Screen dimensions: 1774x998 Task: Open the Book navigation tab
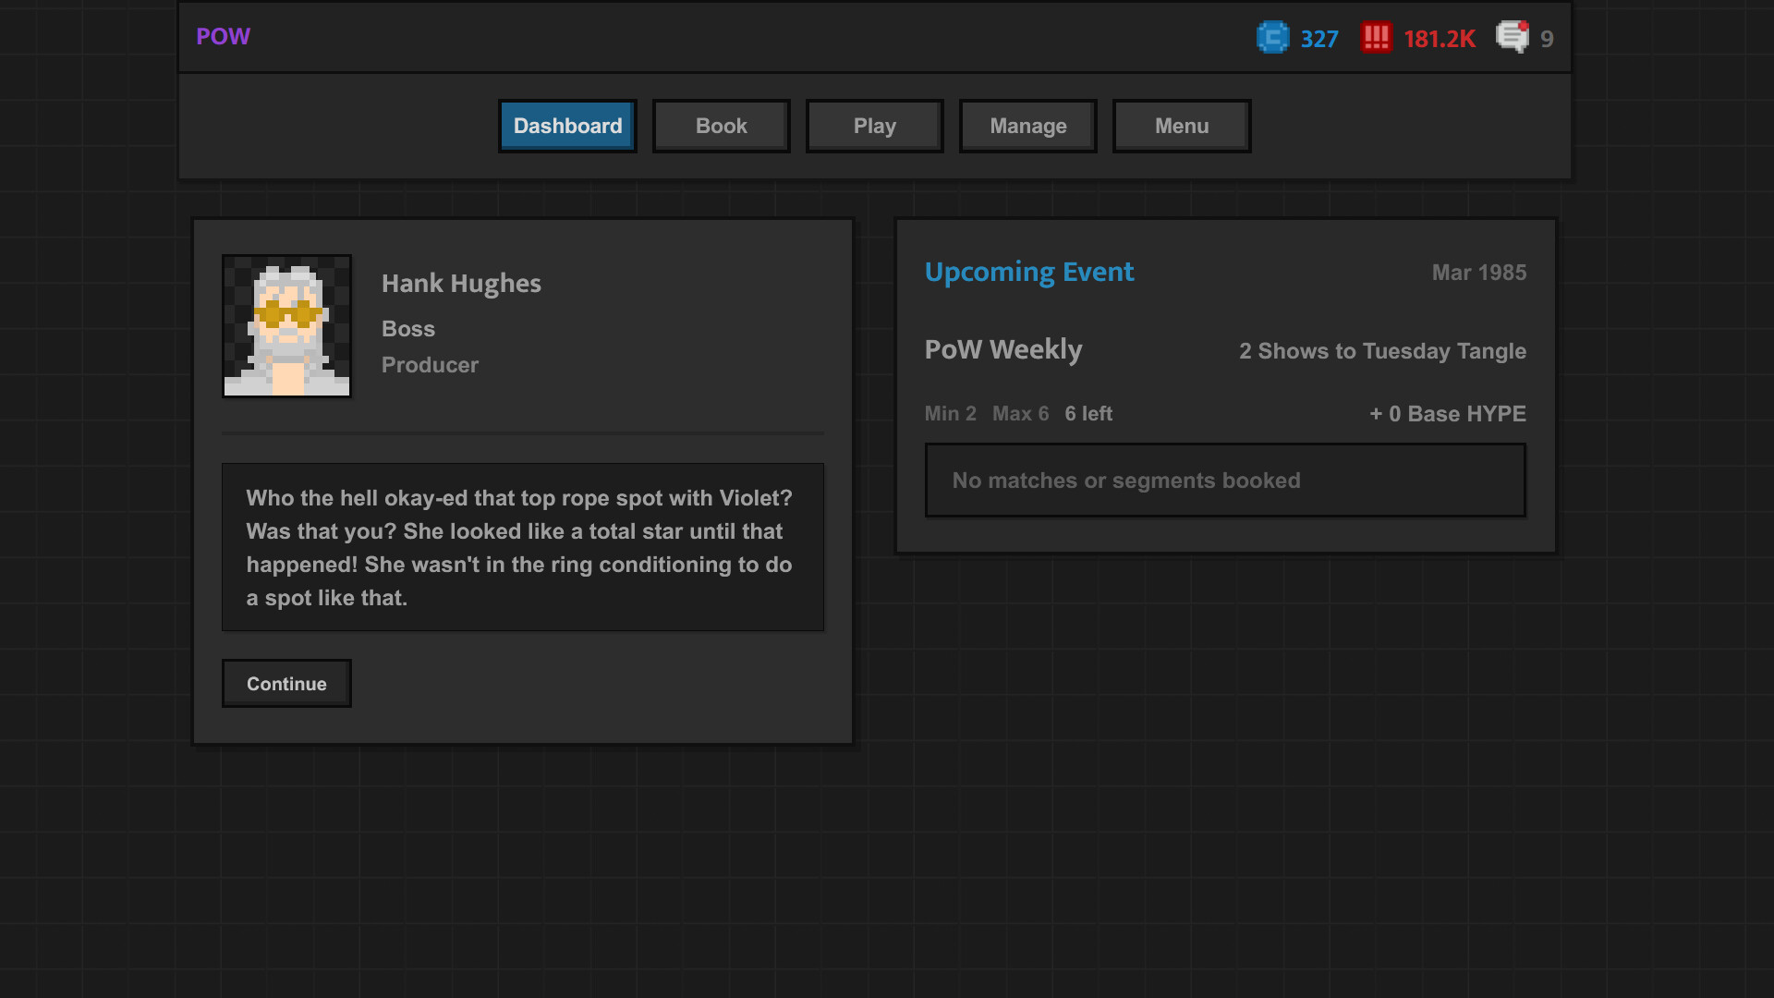[722, 126]
